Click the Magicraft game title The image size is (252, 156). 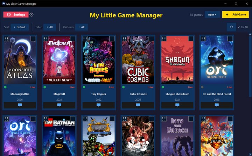59,94
